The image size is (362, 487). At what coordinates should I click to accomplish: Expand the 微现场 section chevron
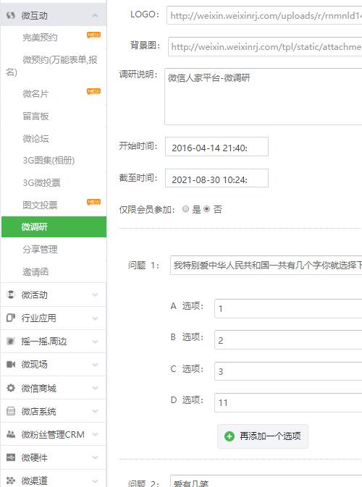[95, 365]
